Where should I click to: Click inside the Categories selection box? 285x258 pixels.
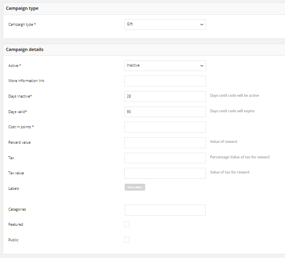pos(165,210)
